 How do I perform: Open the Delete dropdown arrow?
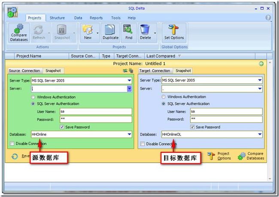pos(155,33)
